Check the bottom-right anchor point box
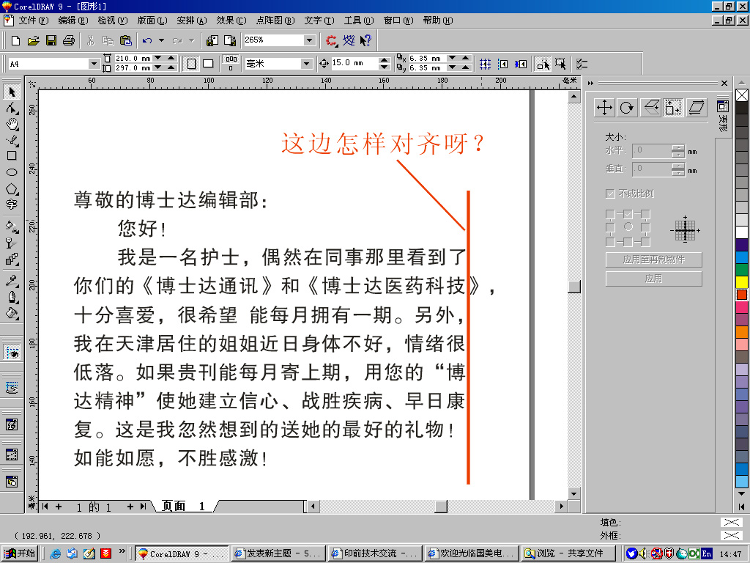Screen dimensions: 750x563 646,242
